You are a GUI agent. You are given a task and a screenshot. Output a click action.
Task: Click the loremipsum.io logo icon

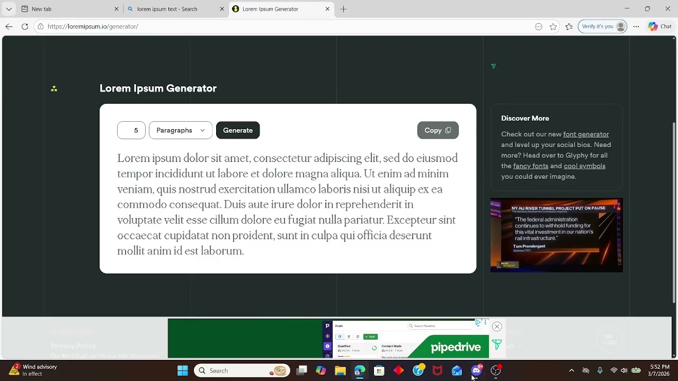(54, 89)
